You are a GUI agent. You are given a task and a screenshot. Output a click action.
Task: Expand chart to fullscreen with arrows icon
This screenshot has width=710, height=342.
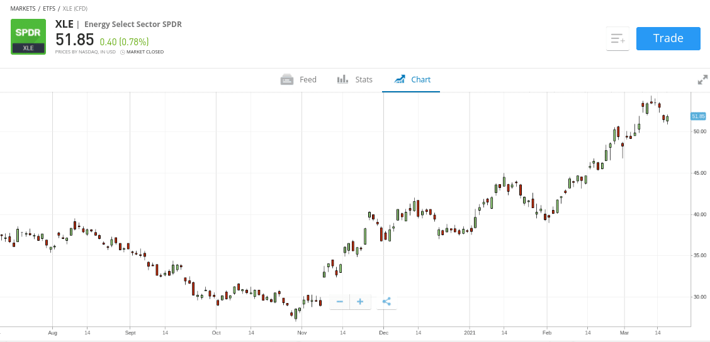click(702, 80)
